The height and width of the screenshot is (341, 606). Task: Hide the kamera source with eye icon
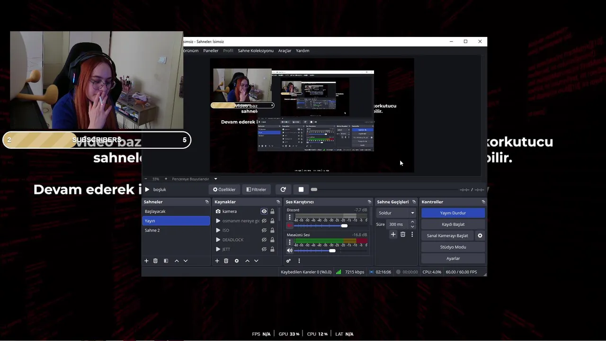(x=264, y=211)
